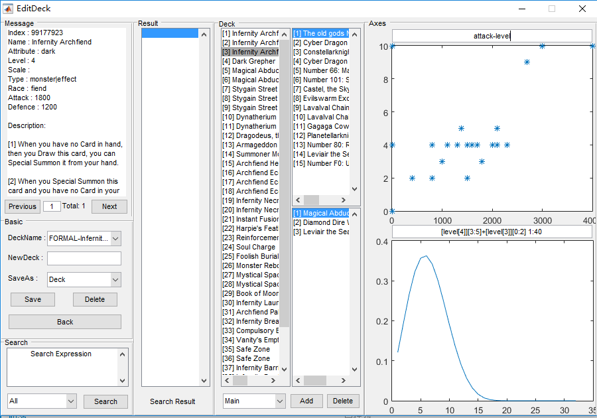
Task: Select [5] Magical Abductor in deck
Action: [x=251, y=70]
